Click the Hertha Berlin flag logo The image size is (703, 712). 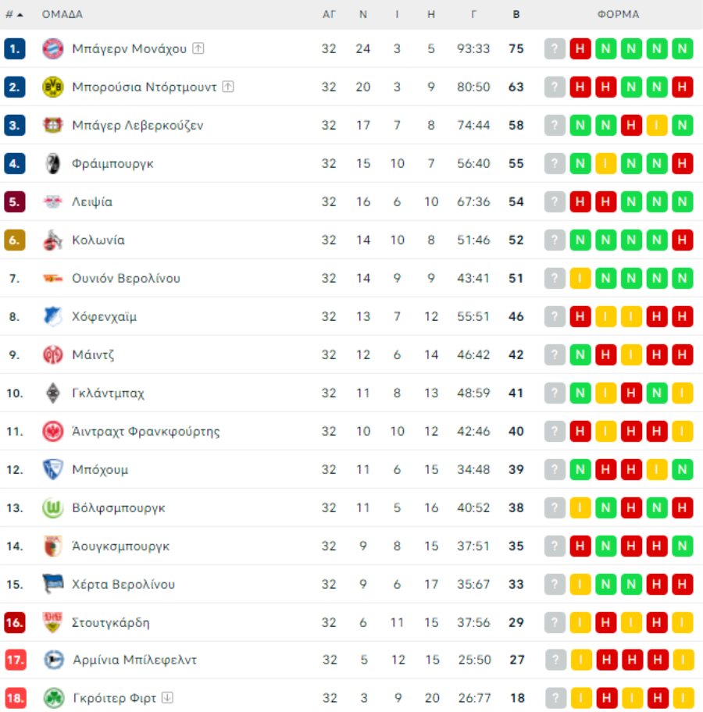(52, 584)
